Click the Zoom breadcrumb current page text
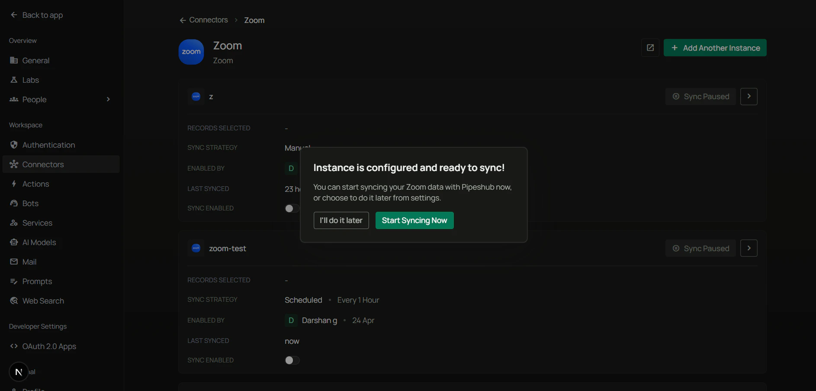Image resolution: width=816 pixels, height=391 pixels. click(254, 20)
